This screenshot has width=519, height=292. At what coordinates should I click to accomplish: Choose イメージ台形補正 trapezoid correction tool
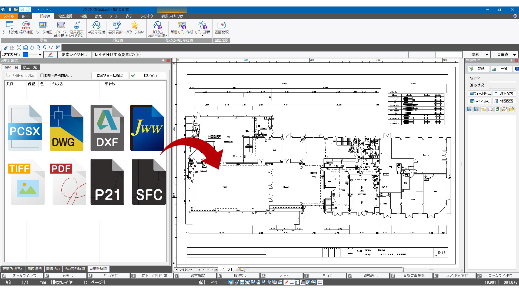pos(61,29)
